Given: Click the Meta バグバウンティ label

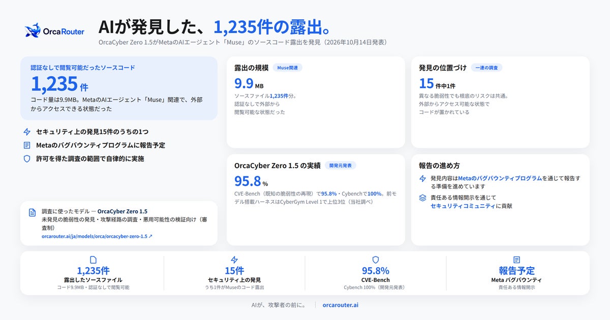Looking at the screenshot, I should (x=517, y=280).
